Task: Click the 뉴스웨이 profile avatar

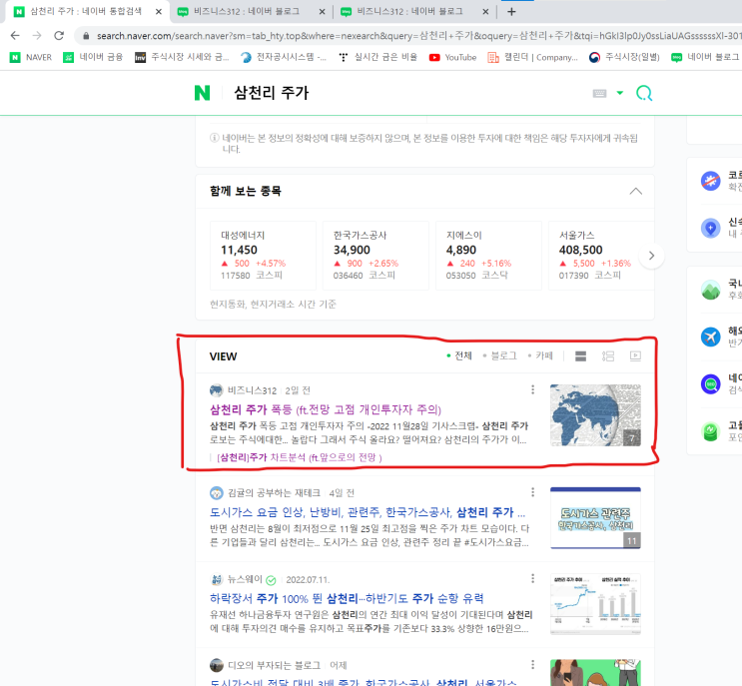Action: pos(217,579)
